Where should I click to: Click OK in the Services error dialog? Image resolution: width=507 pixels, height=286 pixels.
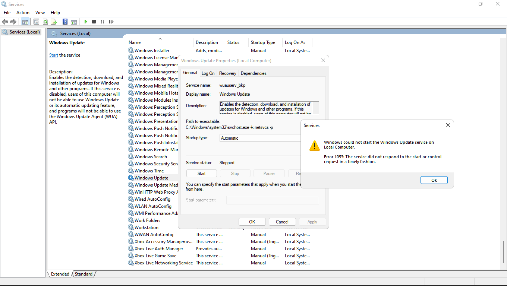coord(434,180)
